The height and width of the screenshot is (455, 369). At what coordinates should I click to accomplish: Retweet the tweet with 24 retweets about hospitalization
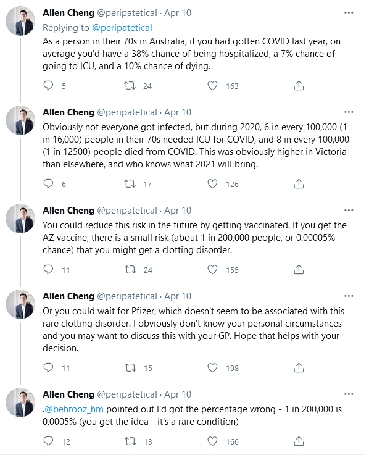(x=130, y=86)
